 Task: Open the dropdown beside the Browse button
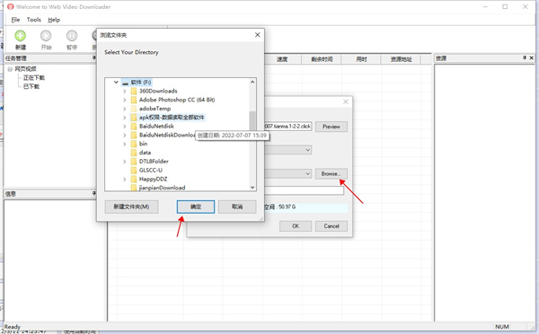click(307, 173)
